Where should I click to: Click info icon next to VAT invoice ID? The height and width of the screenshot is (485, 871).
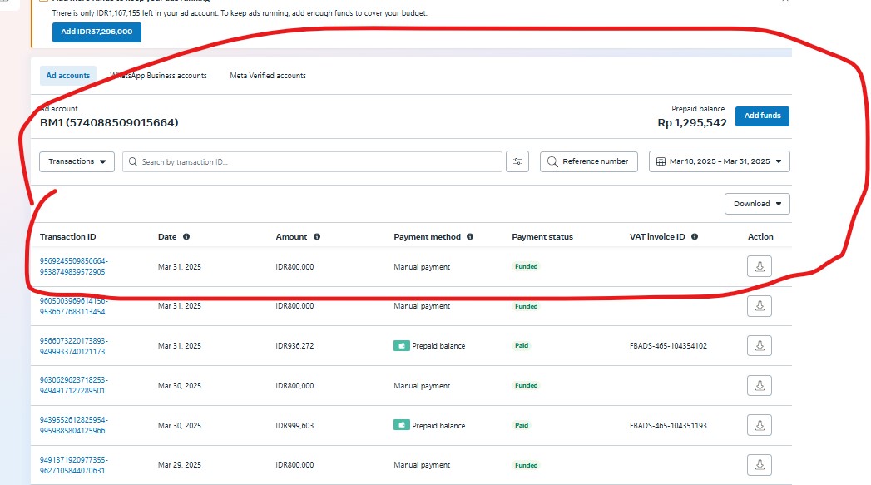coord(695,237)
